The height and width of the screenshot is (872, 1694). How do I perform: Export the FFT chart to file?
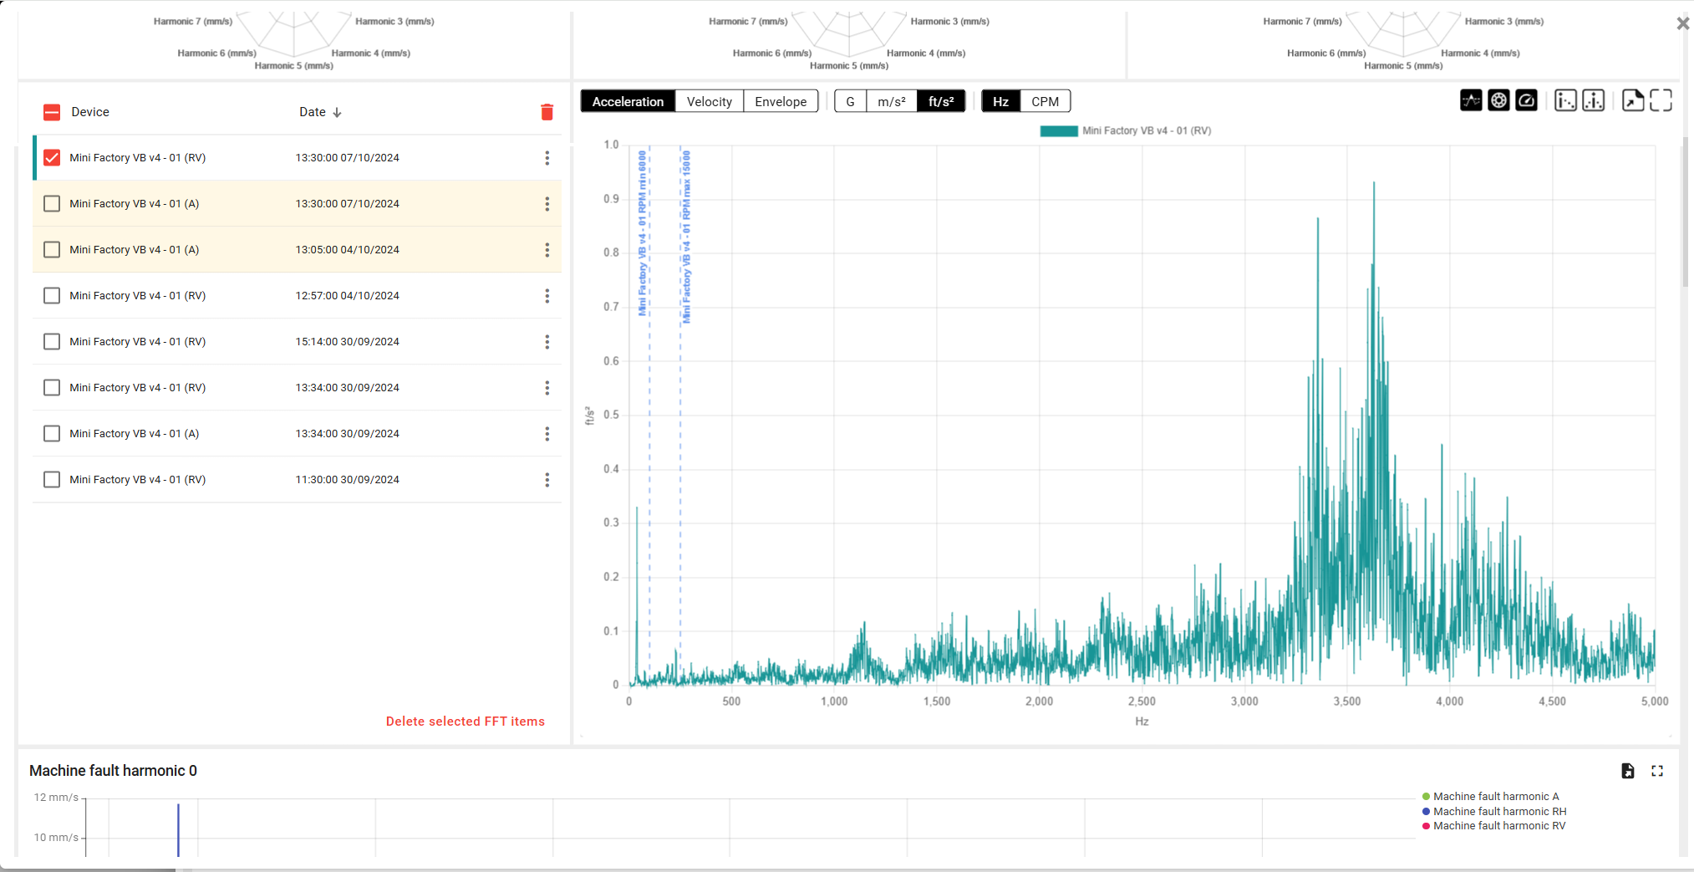point(1632,101)
